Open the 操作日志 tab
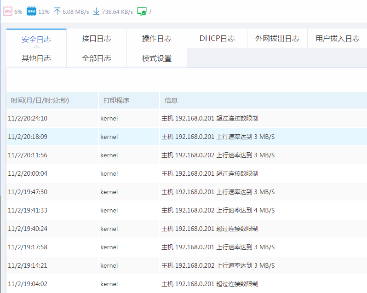This screenshot has width=367, height=293. [157, 38]
